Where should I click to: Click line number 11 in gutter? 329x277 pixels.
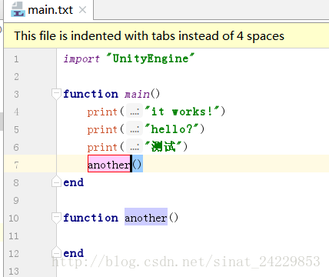tap(14, 235)
